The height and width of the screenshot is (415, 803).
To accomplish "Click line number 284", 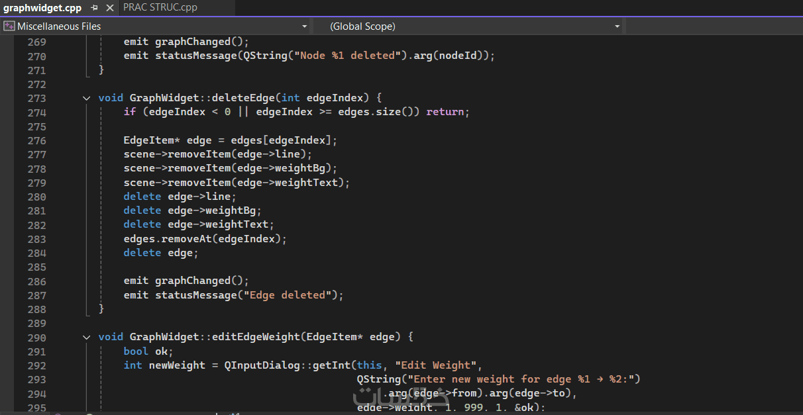I will click(x=36, y=253).
